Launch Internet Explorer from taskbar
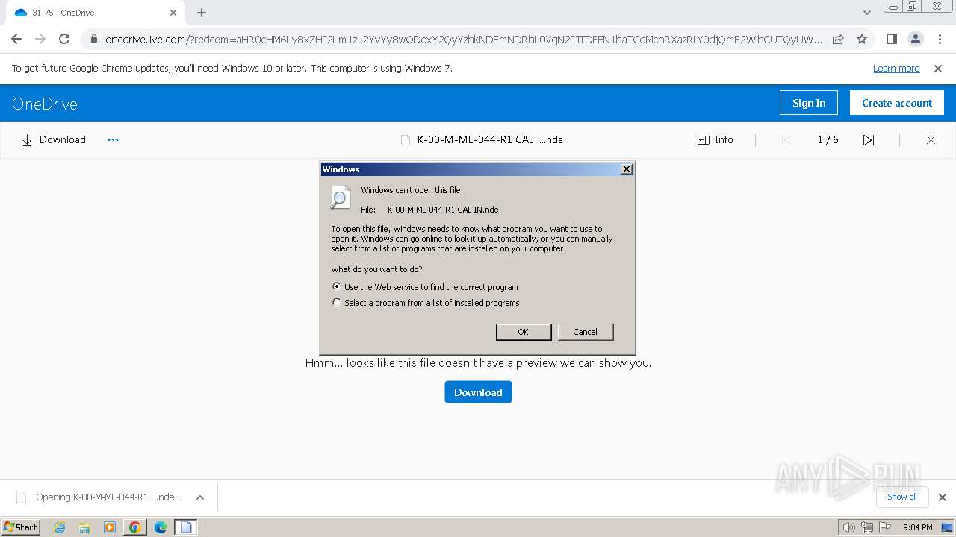 click(x=60, y=527)
